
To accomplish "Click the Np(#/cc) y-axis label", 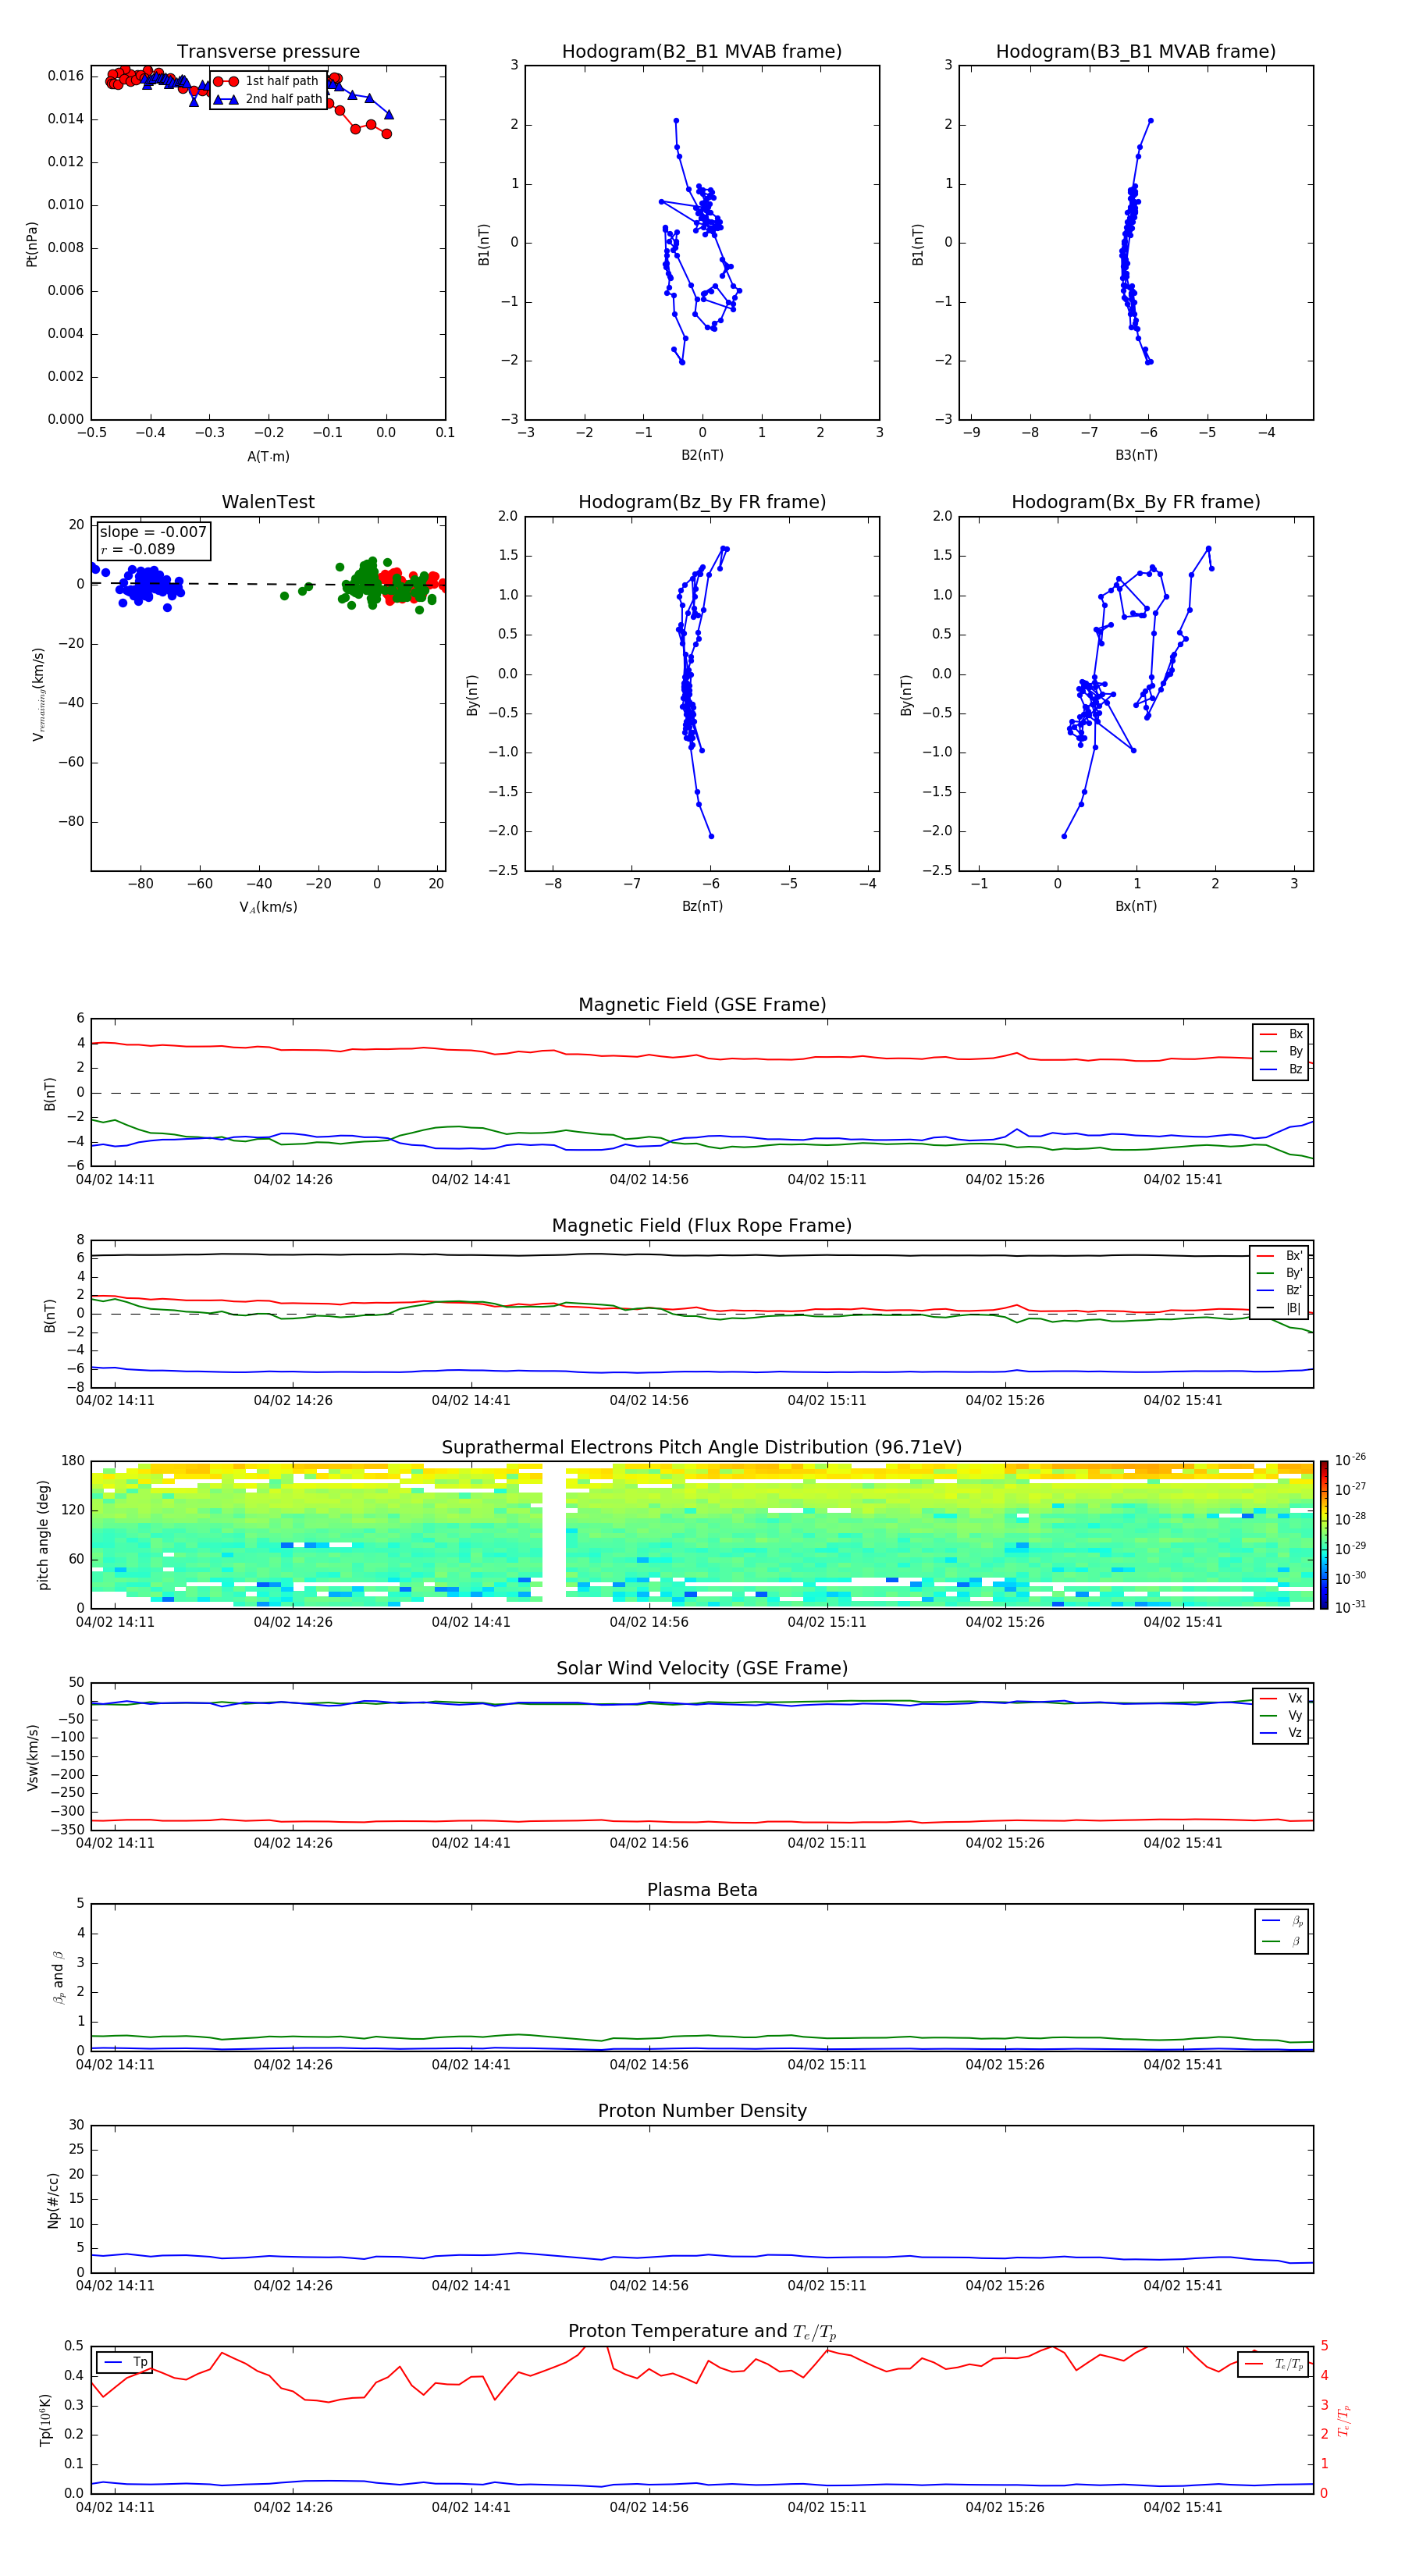I will (x=53, y=2199).
